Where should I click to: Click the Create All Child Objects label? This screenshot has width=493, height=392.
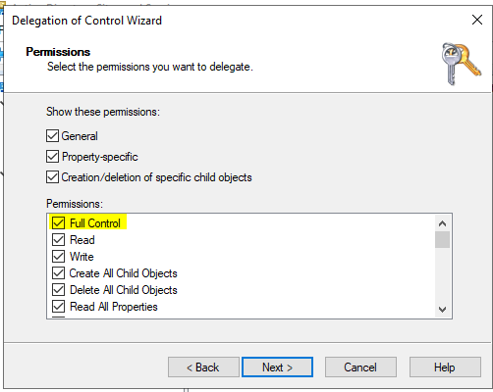[124, 273]
